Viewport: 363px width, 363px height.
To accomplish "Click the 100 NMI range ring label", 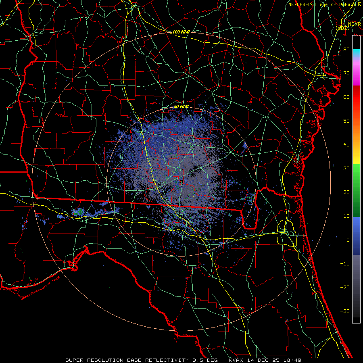I will 181,32.
